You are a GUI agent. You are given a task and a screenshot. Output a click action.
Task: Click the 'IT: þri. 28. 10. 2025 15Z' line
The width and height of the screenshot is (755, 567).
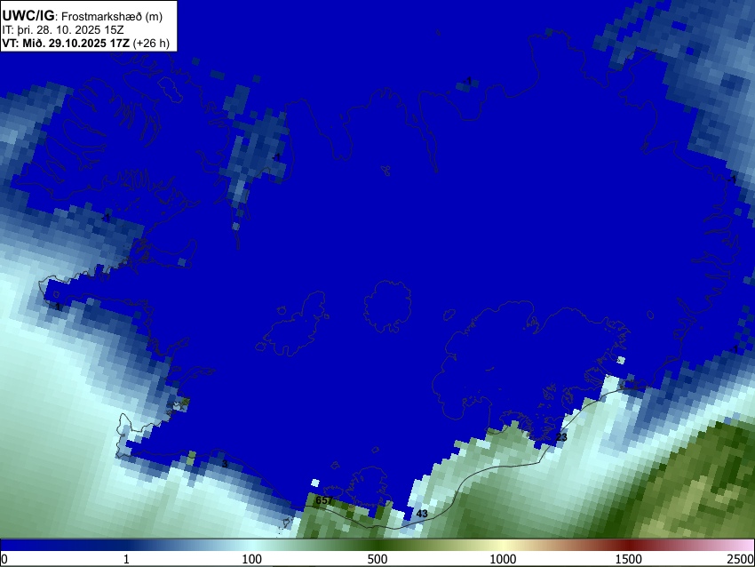(62, 30)
